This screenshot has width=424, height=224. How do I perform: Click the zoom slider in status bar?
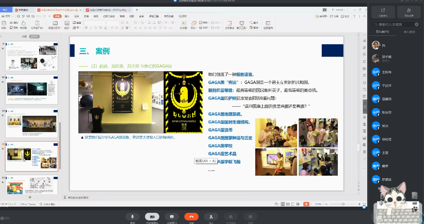(x=343, y=204)
